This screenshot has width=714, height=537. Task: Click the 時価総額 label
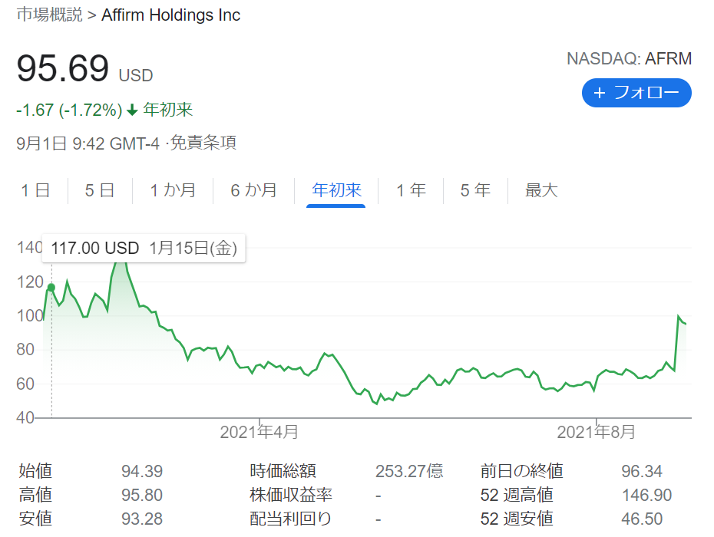(283, 471)
